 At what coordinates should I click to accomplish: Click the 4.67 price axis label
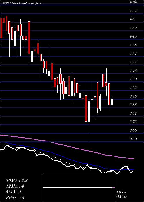pyautogui.click(x=134, y=11)
